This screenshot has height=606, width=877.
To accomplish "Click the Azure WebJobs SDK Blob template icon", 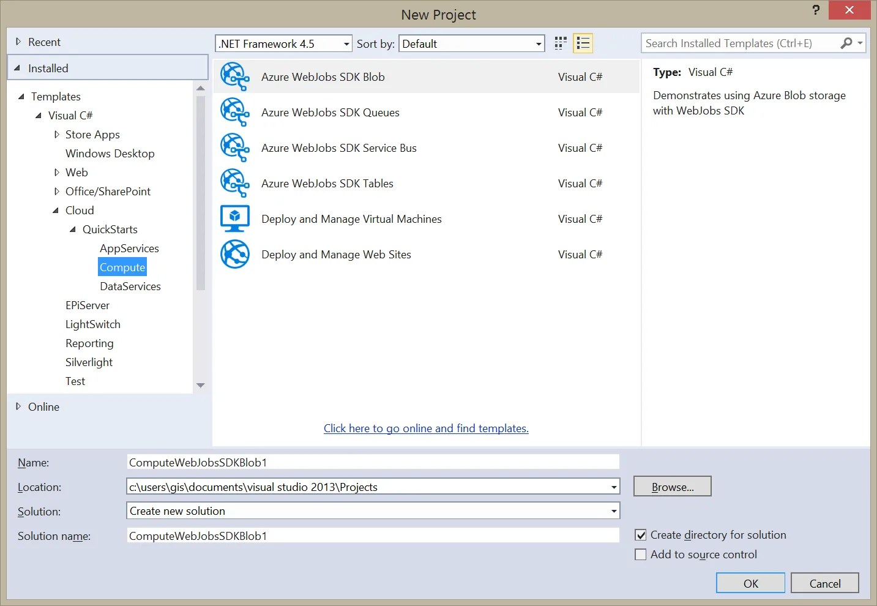I will pos(235,77).
